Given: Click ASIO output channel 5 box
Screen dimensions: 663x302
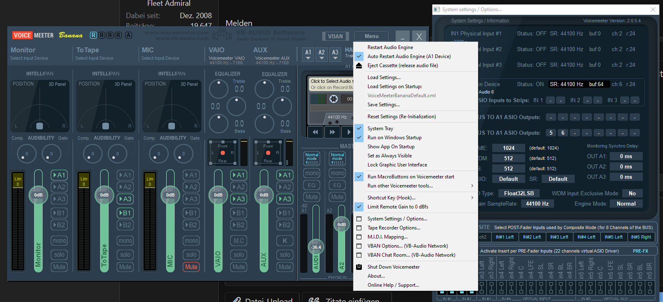Looking at the screenshot, I should (551, 133).
